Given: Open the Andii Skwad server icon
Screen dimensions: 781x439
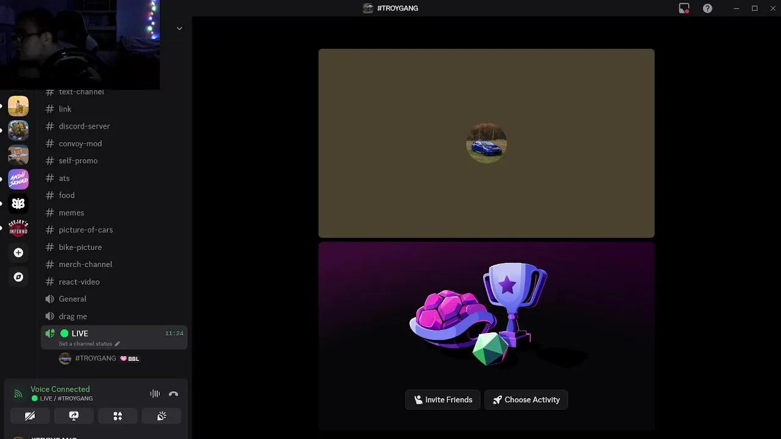Looking at the screenshot, I should click(18, 179).
